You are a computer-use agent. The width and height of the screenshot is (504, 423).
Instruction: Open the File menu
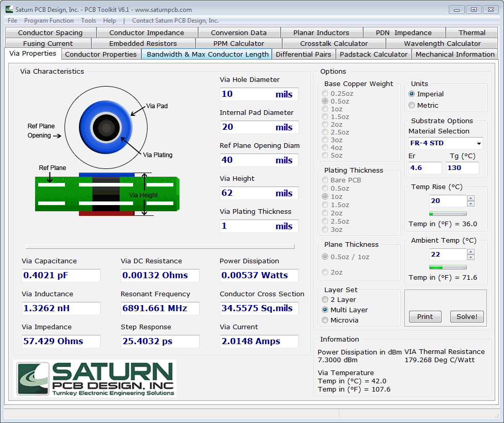[12, 21]
